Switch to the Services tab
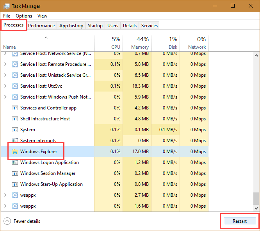This screenshot has height=231, width=260. click(x=150, y=26)
